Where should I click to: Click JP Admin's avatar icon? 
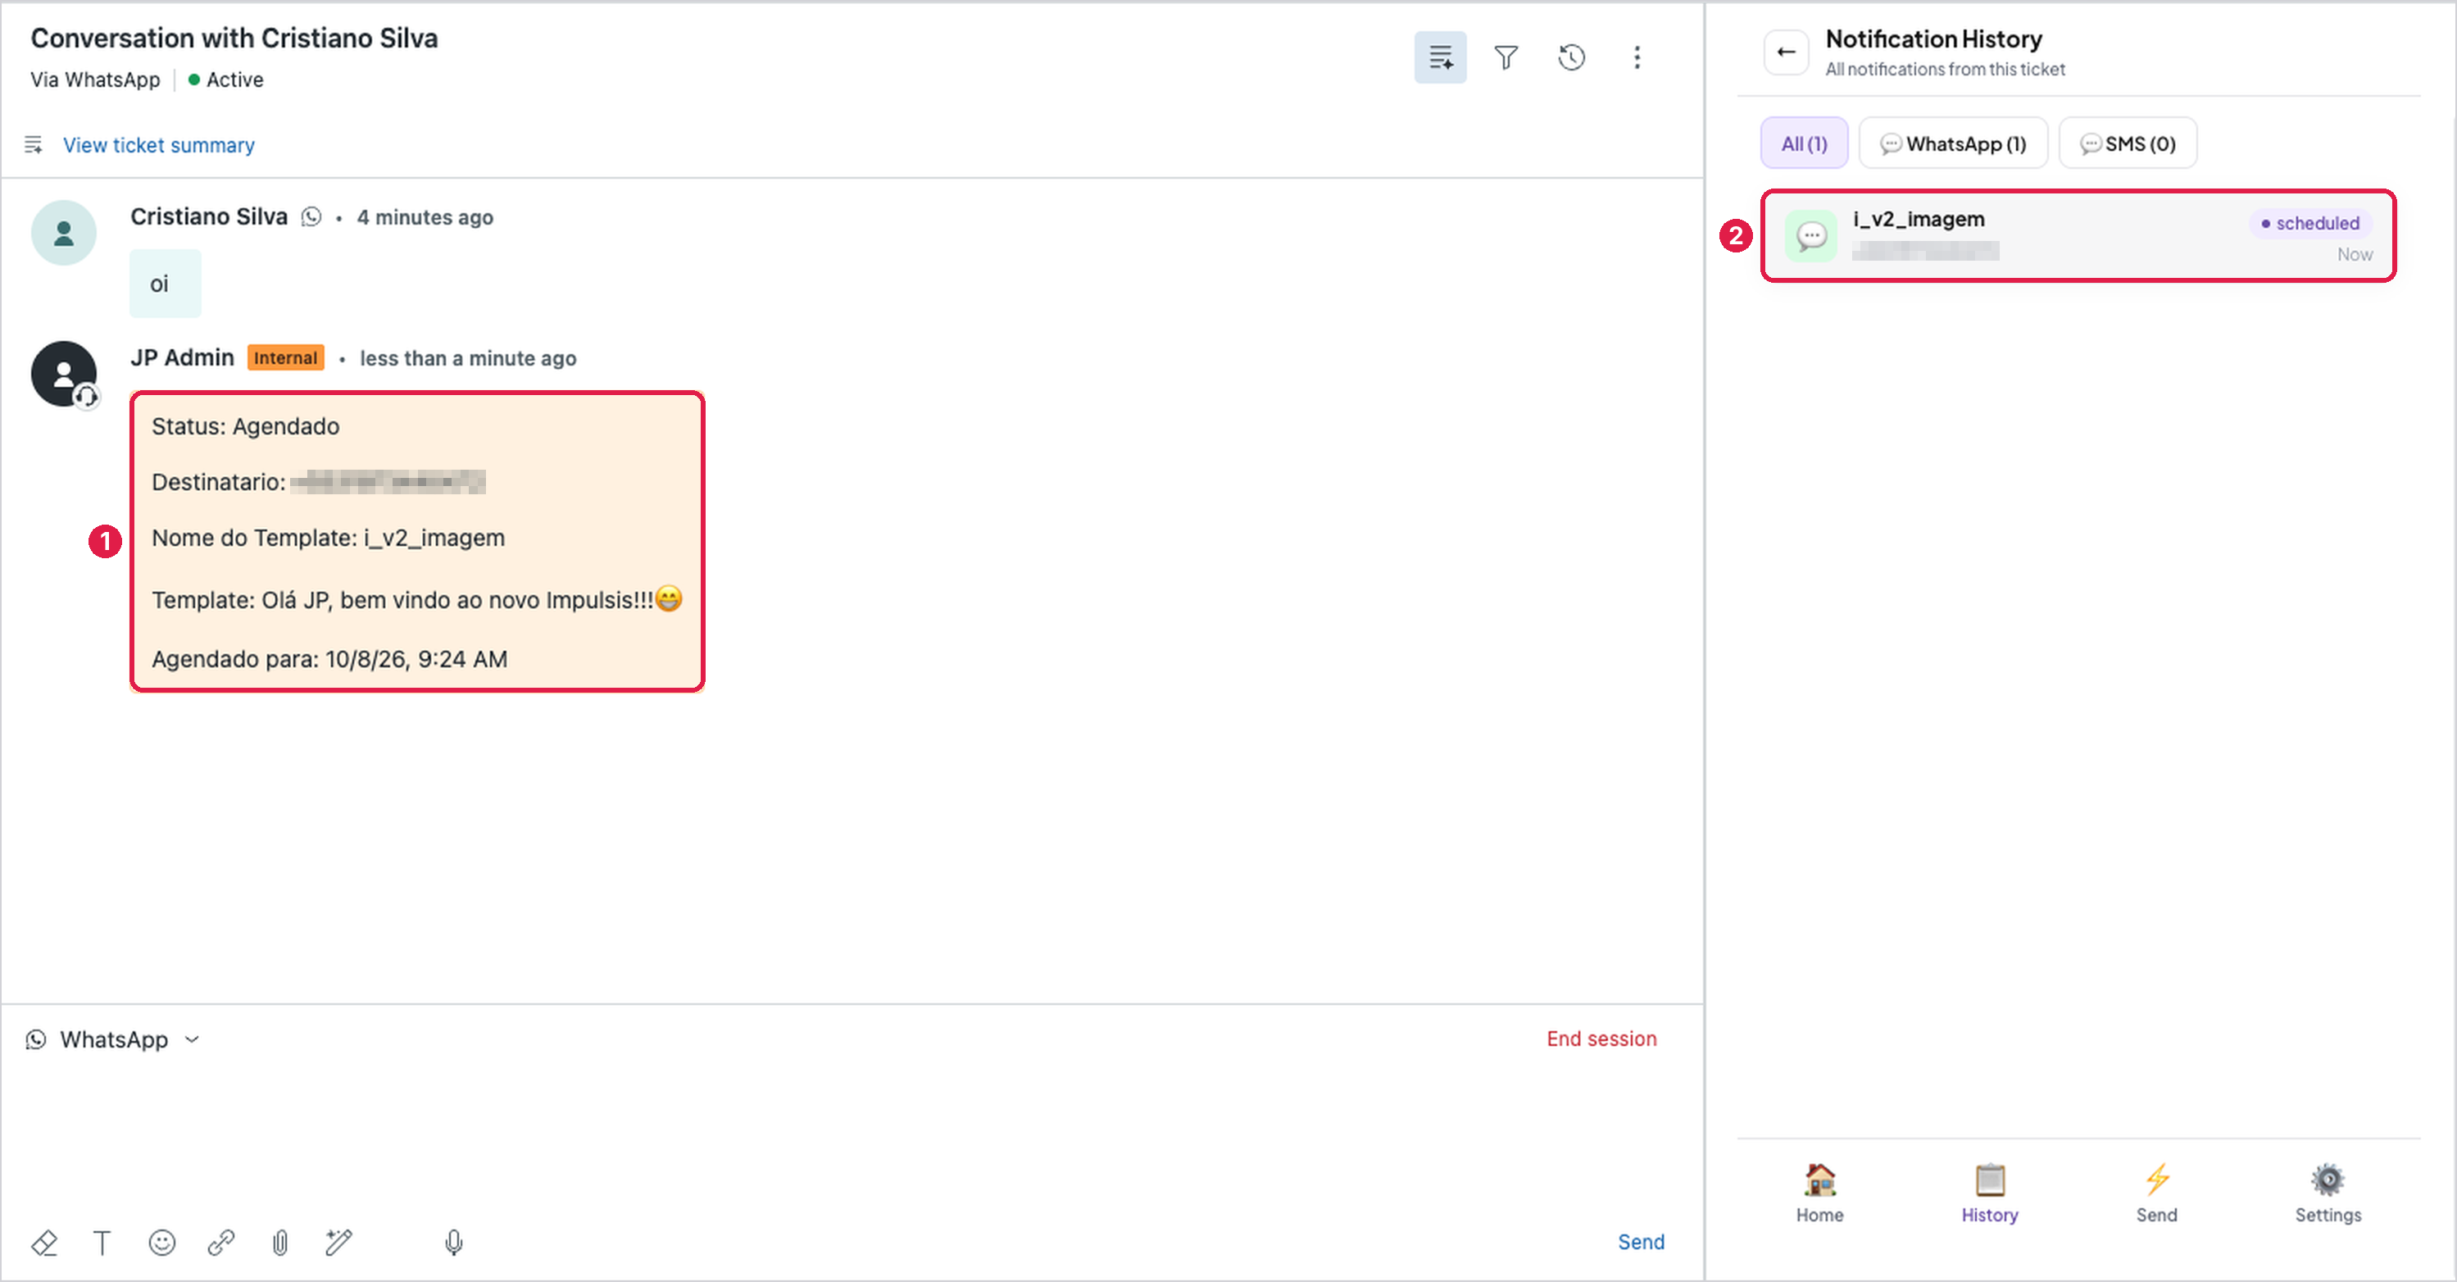click(x=63, y=374)
